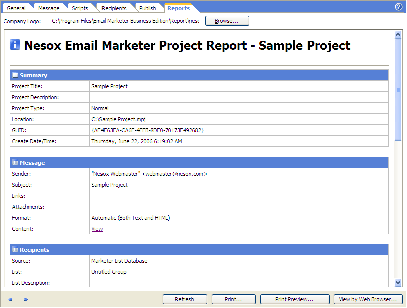This screenshot has height=308, width=407.
Task: Click the Company Logo path field
Action: tap(125, 21)
